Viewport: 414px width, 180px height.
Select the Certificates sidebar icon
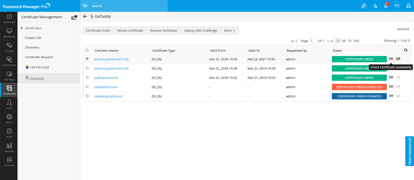tap(9, 90)
